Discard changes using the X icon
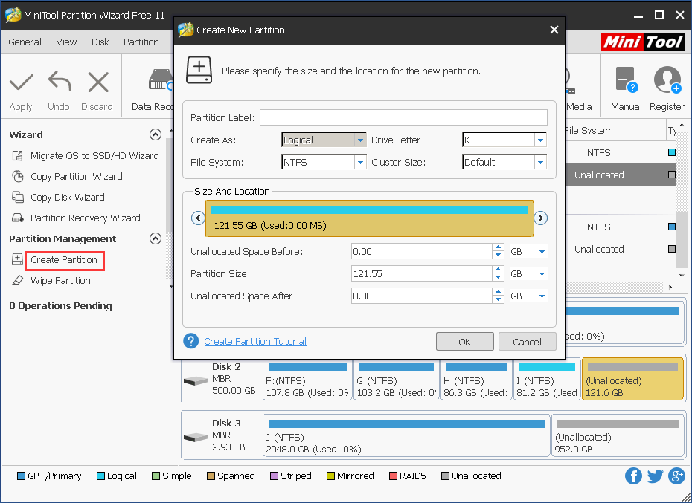Viewport: 692px width, 503px height. (97, 82)
